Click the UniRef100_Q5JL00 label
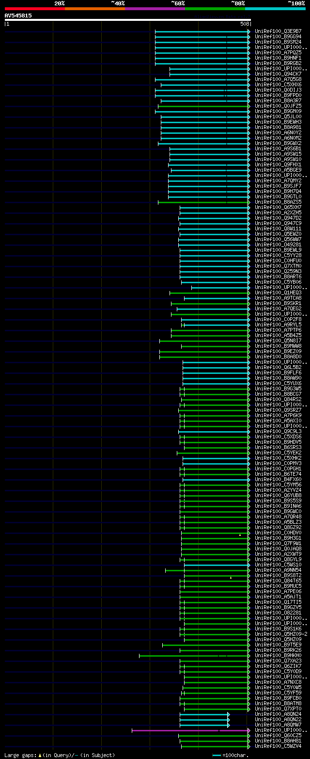The height and width of the screenshot is (759, 310). [x=278, y=117]
